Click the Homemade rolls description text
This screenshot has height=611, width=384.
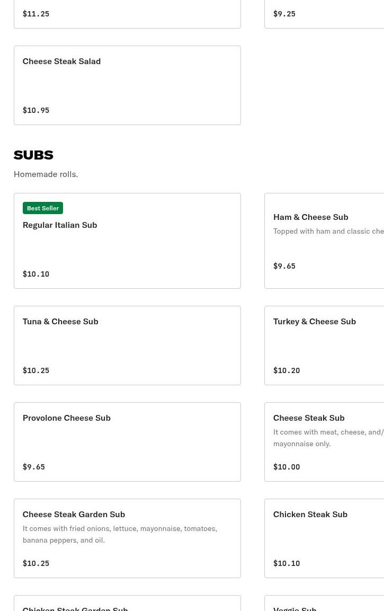[x=46, y=174]
